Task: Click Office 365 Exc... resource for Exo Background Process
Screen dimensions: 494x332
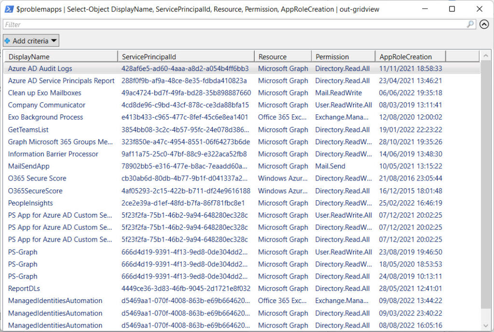Action: point(282,117)
